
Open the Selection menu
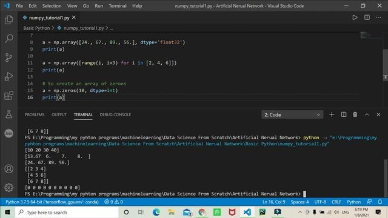(52, 5)
